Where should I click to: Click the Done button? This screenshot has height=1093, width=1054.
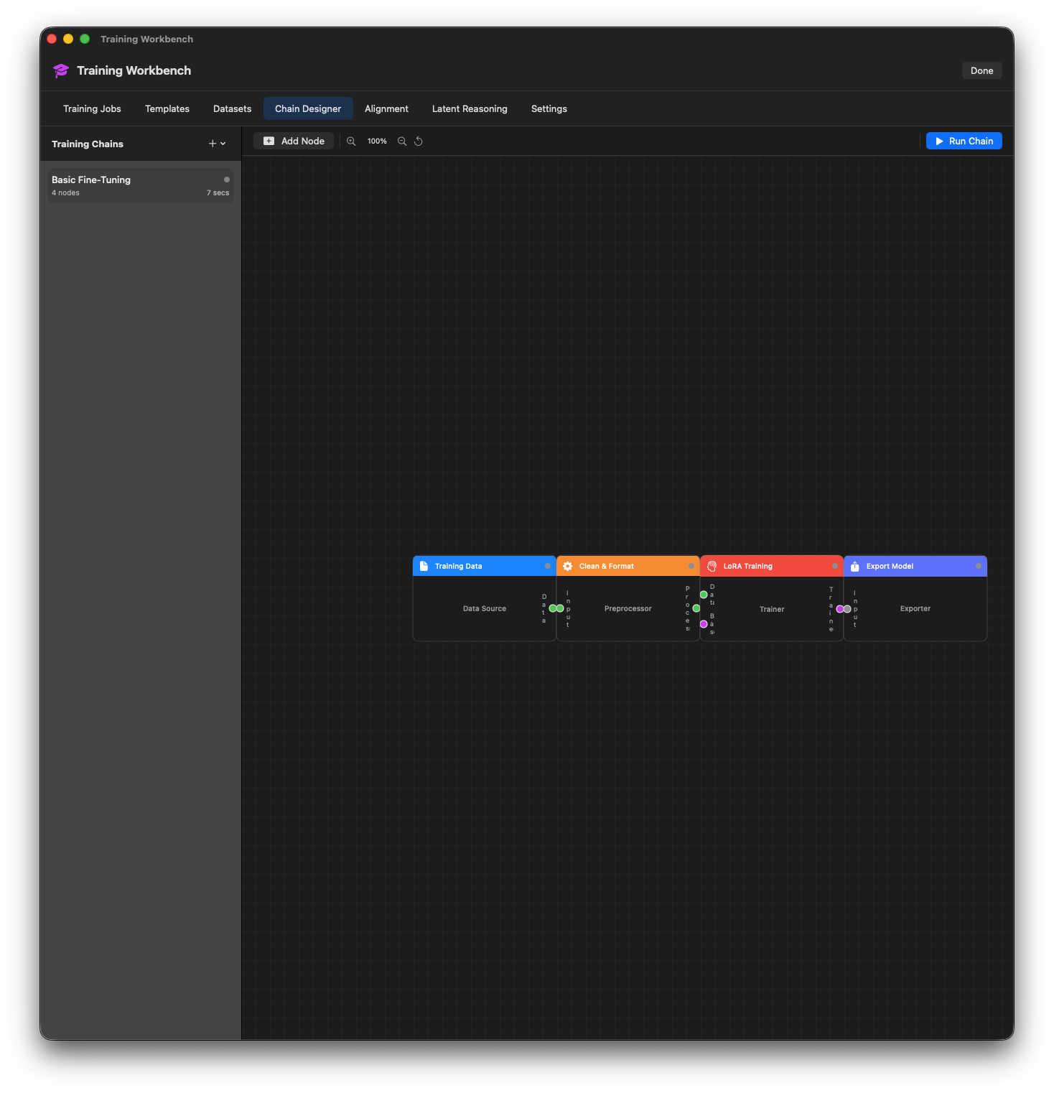[x=981, y=70]
